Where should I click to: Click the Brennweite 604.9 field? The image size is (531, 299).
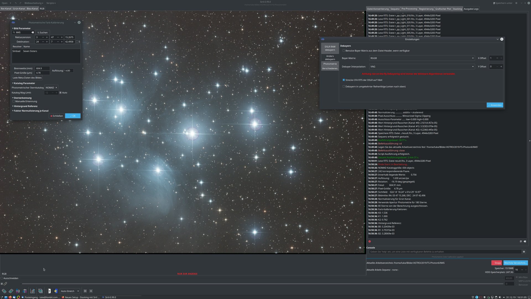42,68
